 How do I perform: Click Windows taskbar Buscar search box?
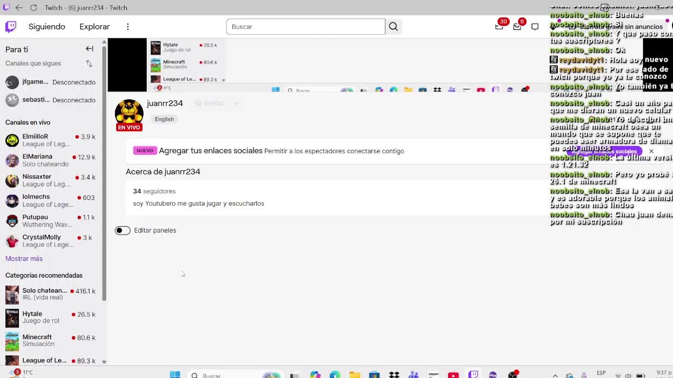tap(236, 375)
